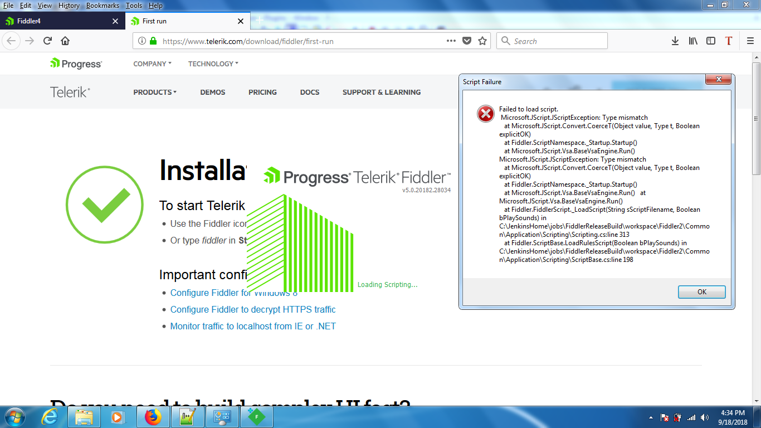The height and width of the screenshot is (428, 761).
Task: Click the "Loading Scripting..." splash status text
Action: [388, 284]
